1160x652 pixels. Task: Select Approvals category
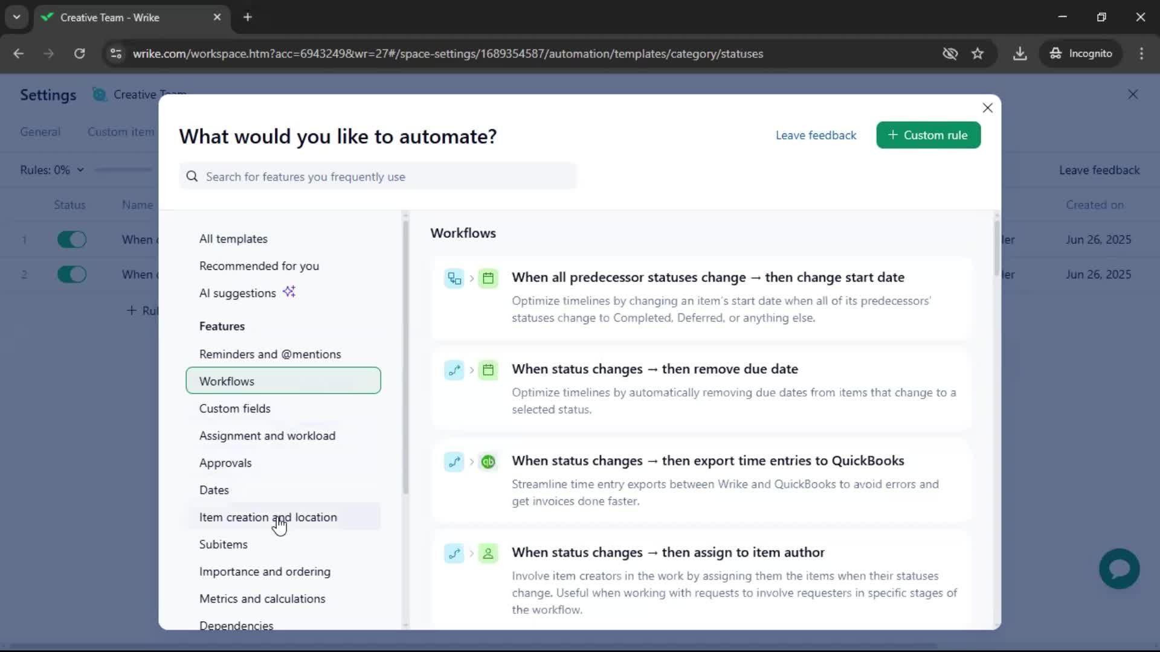[283, 462]
